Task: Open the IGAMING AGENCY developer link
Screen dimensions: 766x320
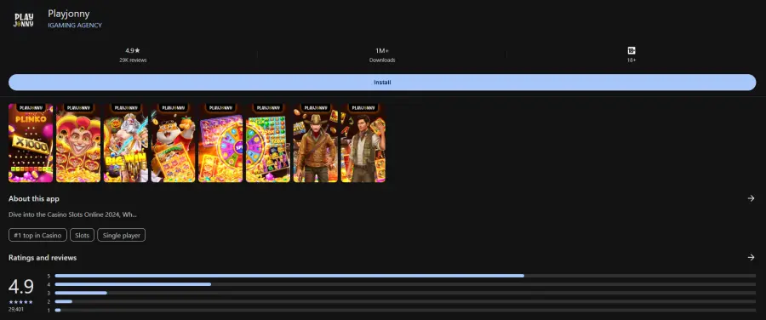Action: (x=75, y=26)
